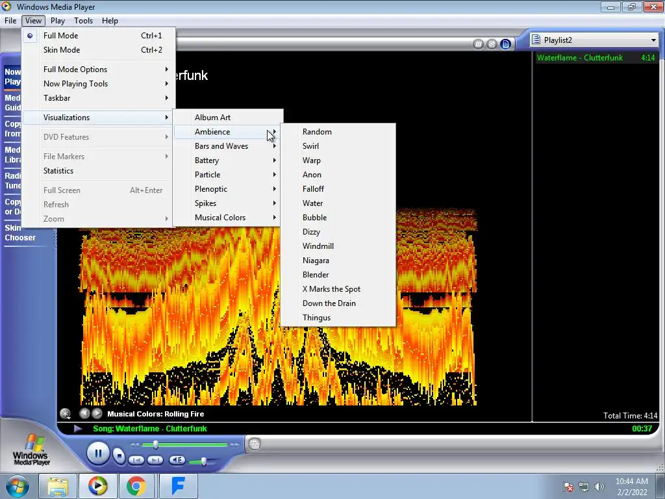Show equalizer settings toolbar button
The image size is (665, 499).
[x=492, y=44]
